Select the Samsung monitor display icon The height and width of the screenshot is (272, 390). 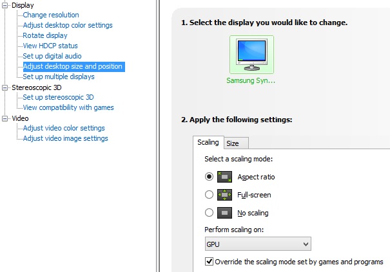[x=251, y=55]
